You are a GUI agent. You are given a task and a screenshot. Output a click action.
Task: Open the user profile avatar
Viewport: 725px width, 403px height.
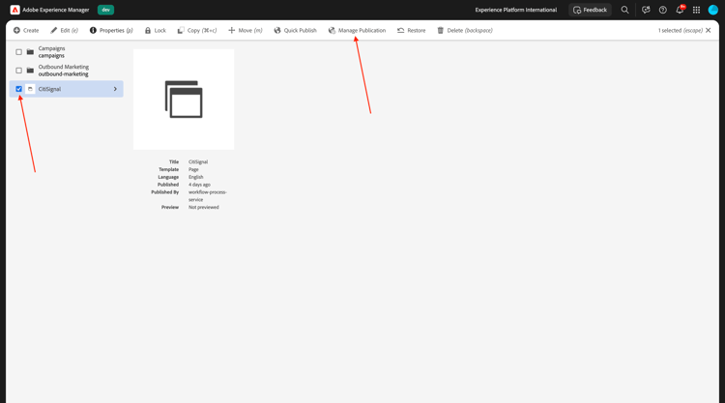click(713, 10)
